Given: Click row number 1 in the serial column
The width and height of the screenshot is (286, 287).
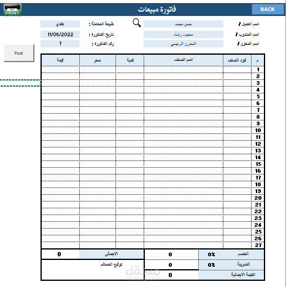Looking at the screenshot, I should (258, 69).
